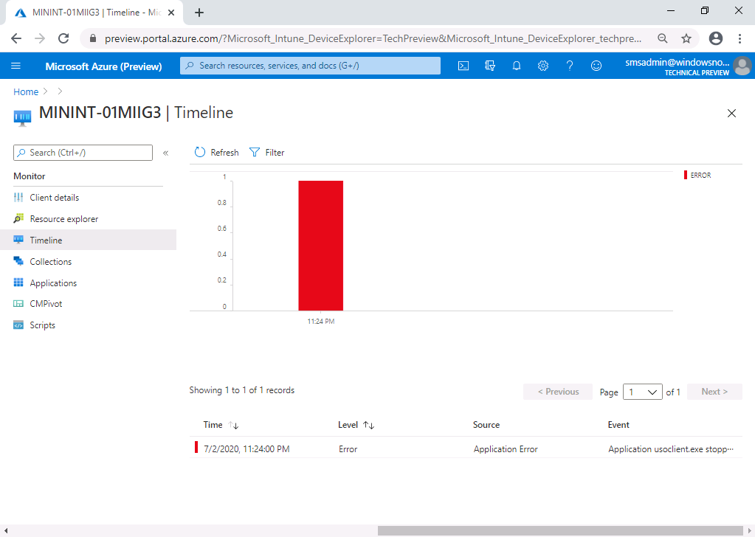The width and height of the screenshot is (755, 537).
Task: Click the Source column header
Action: click(x=486, y=425)
